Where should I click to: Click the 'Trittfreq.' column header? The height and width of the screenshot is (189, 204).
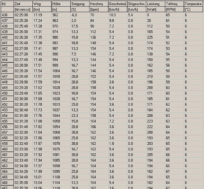click(x=175, y=4)
